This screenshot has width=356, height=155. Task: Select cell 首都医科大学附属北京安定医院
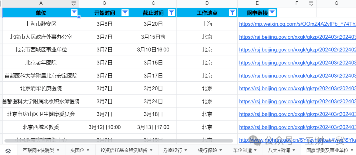[41, 76]
